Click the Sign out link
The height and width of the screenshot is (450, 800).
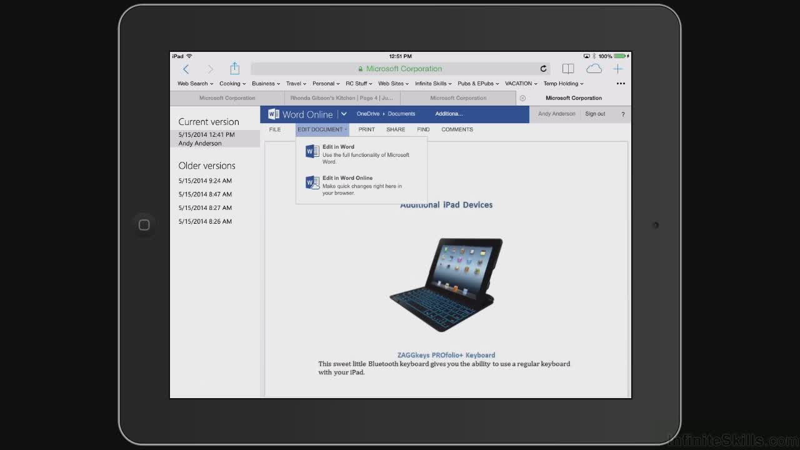[594, 114]
